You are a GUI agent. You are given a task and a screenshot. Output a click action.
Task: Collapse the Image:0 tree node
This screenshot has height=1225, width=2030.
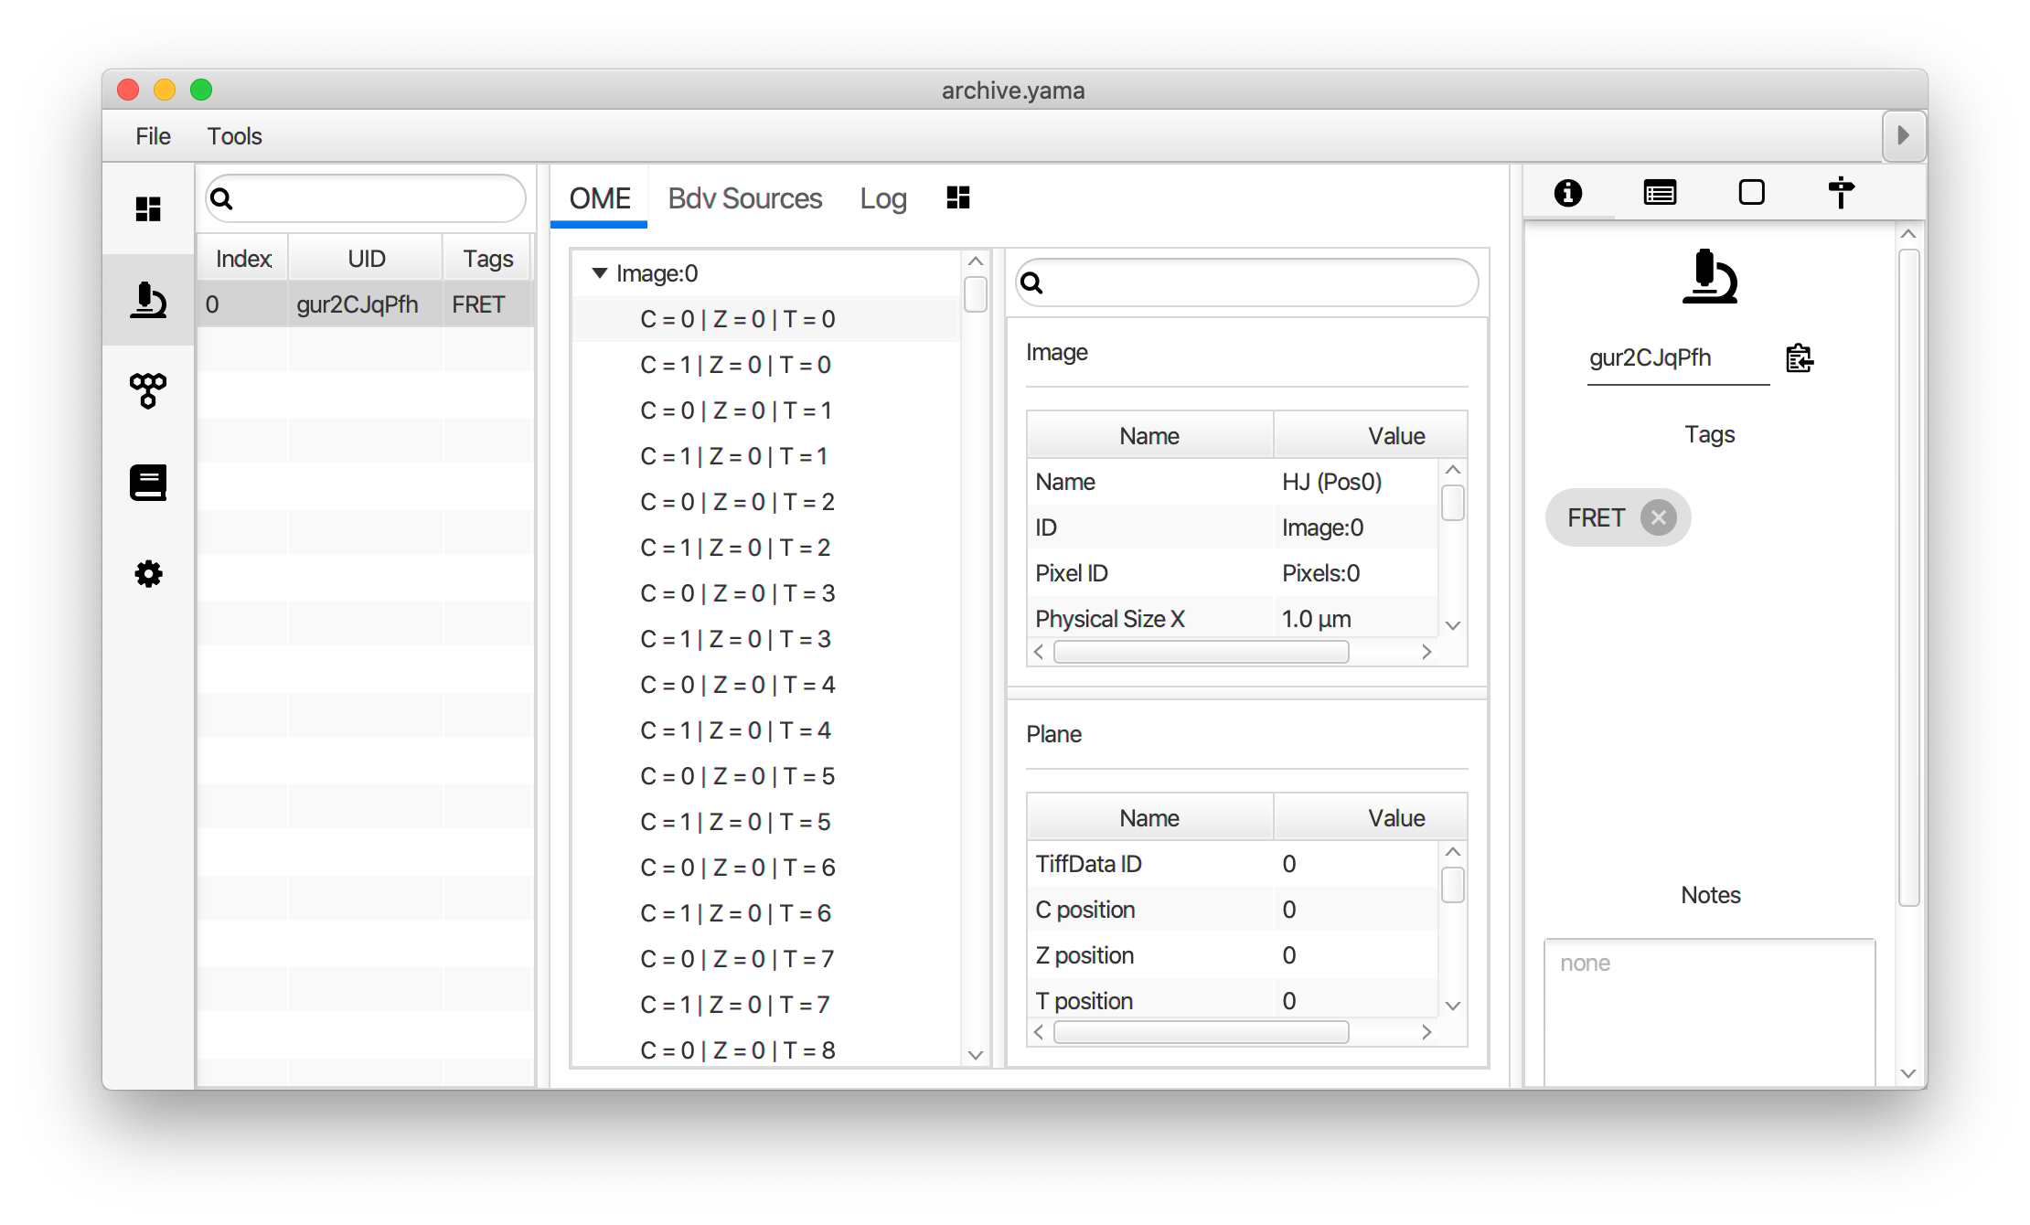[600, 273]
